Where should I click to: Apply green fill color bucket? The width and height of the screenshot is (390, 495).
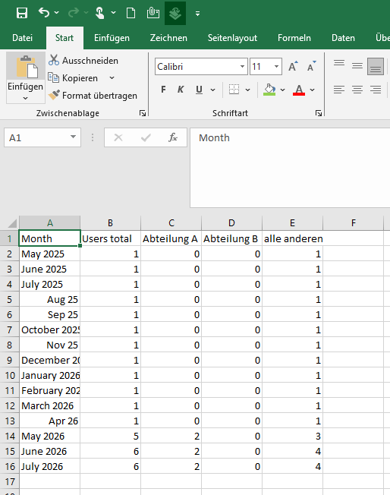pyautogui.click(x=269, y=90)
